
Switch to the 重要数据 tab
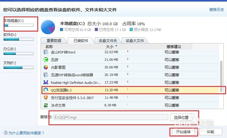tap(54, 40)
